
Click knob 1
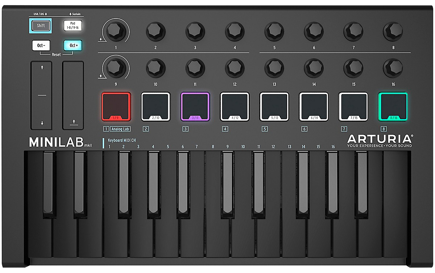pos(116,31)
